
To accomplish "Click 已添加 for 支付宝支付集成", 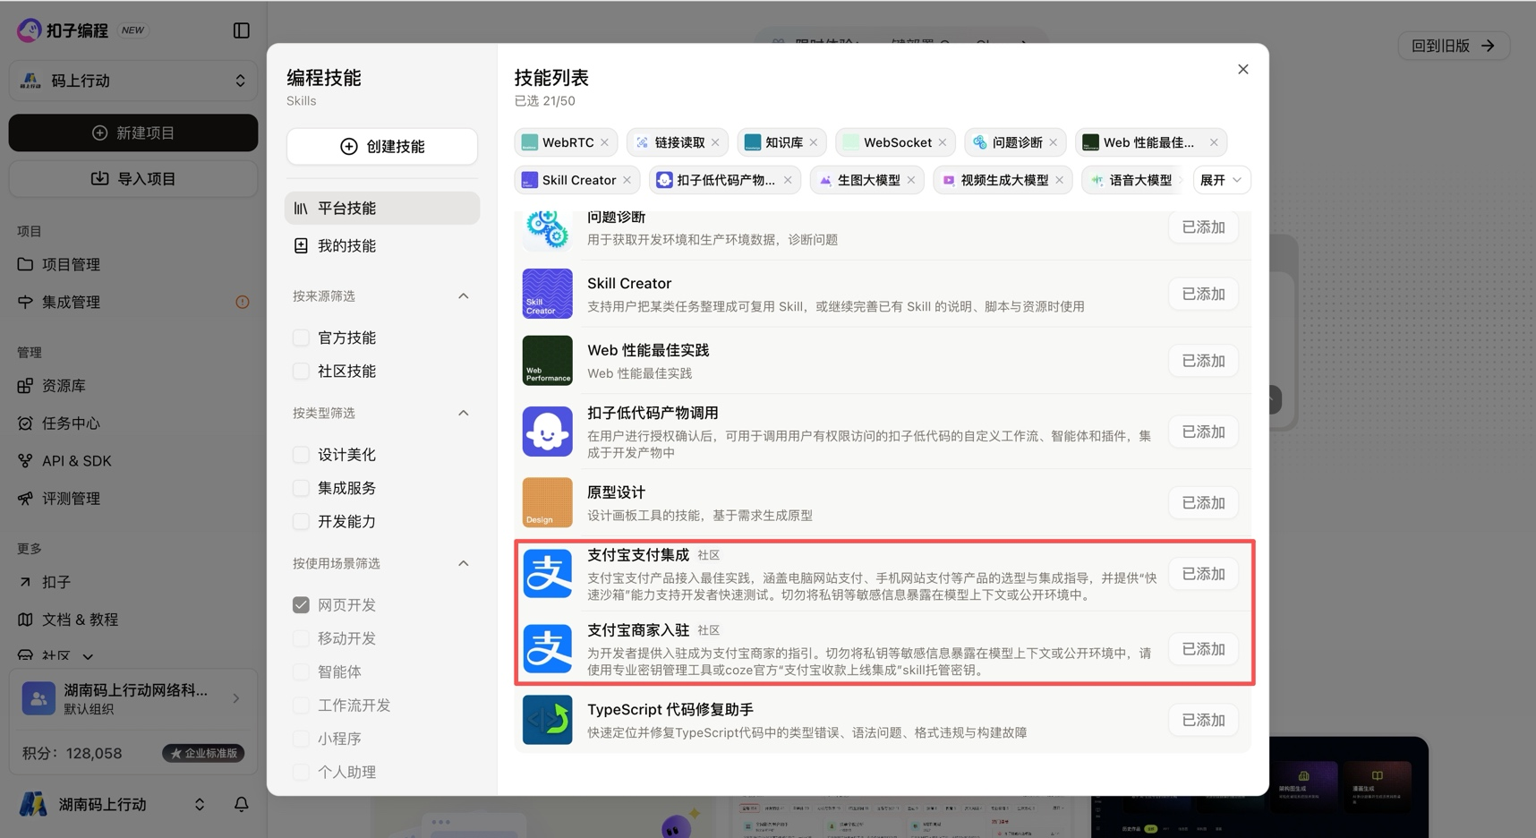I will [1203, 574].
